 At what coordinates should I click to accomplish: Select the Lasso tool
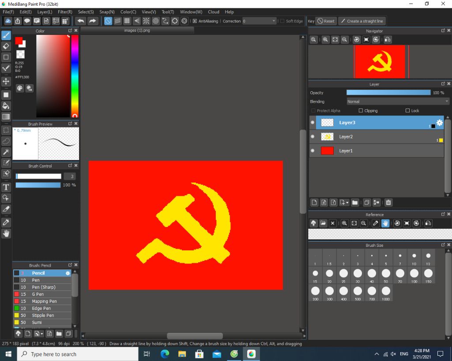tap(6, 141)
